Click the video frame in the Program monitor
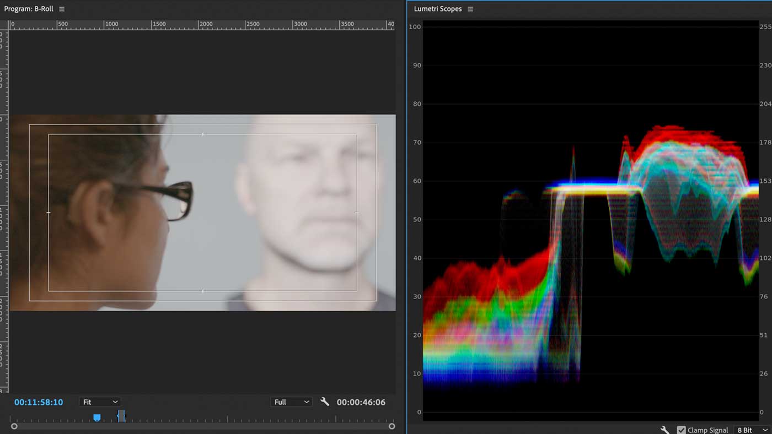 point(204,212)
